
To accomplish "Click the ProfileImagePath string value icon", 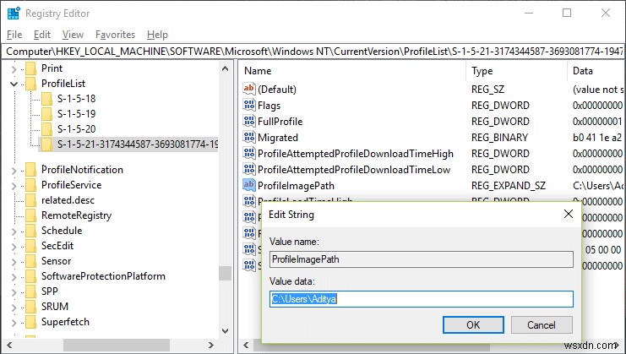I will click(248, 185).
